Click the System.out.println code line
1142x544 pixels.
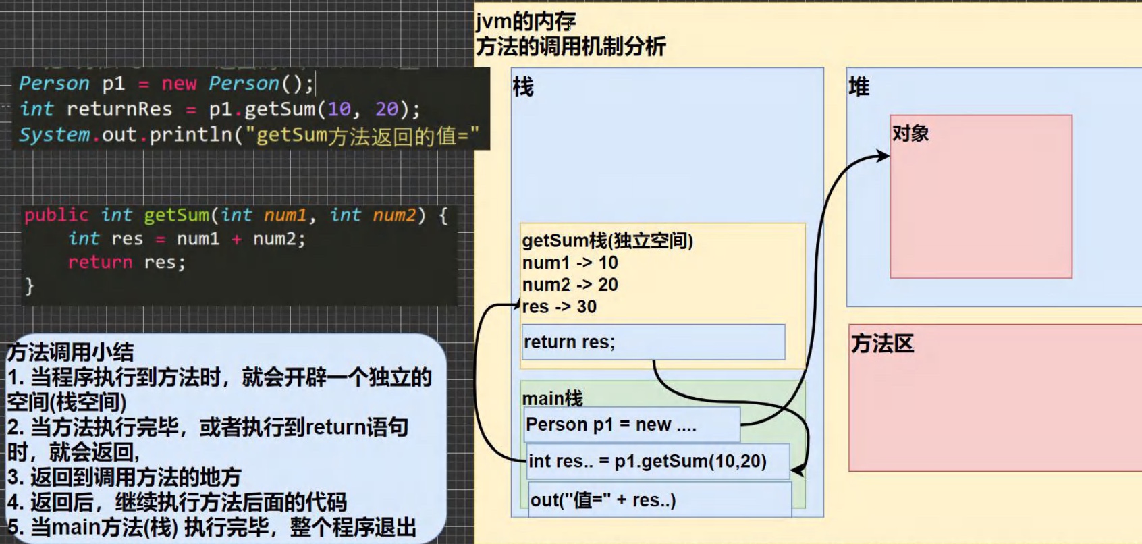click(x=249, y=135)
